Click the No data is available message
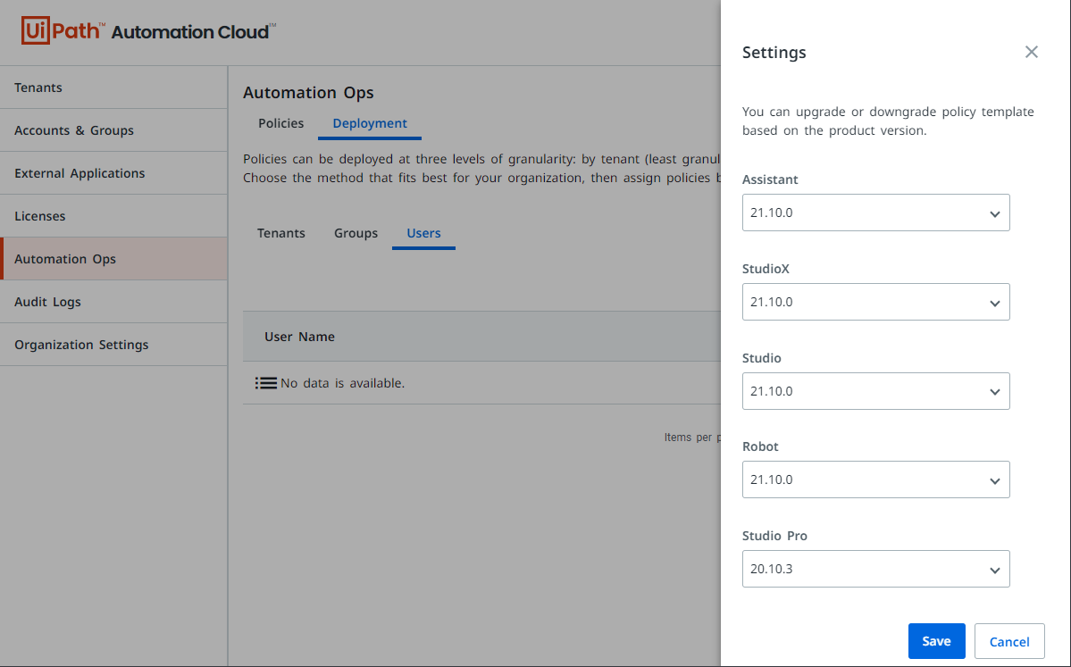This screenshot has height=667, width=1071. tap(342, 383)
